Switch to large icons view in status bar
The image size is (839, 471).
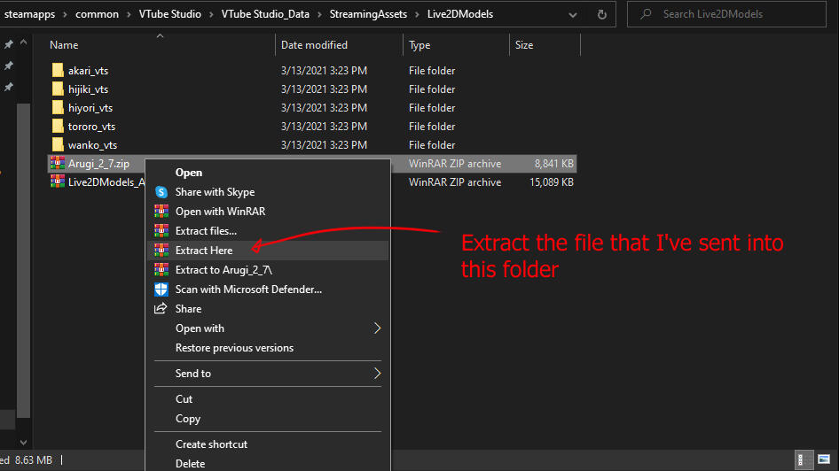pos(823,459)
